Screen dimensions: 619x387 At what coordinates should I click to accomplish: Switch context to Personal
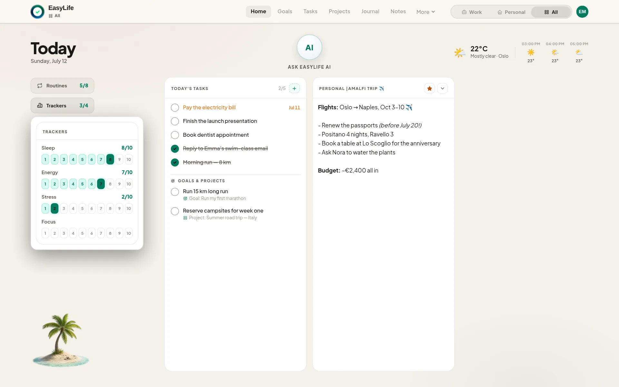coord(511,12)
